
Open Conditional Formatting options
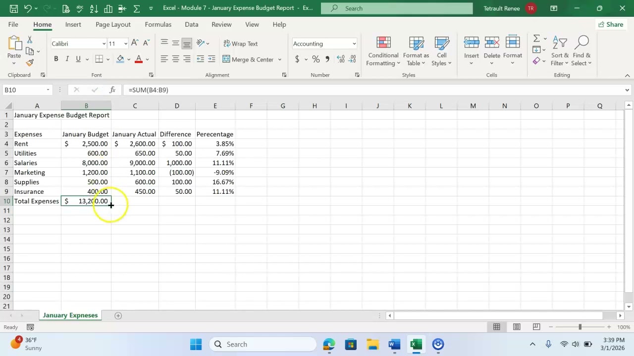coord(383,51)
